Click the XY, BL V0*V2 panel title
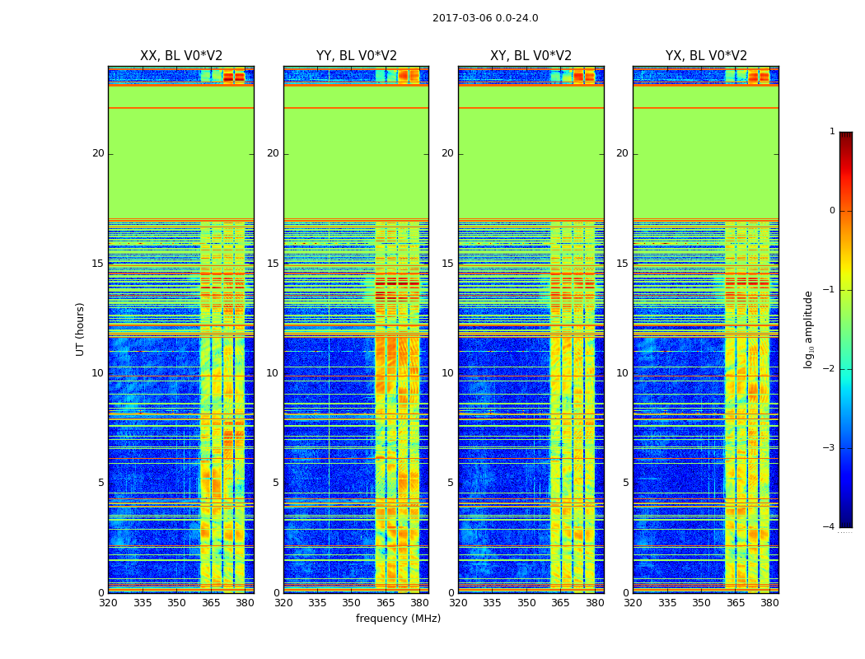865x659 pixels. 531,56
